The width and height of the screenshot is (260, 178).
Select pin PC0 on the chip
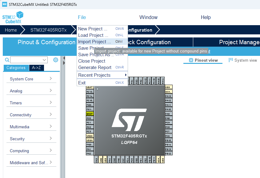coord(90,118)
